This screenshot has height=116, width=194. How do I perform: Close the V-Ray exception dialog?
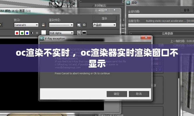click(146, 37)
